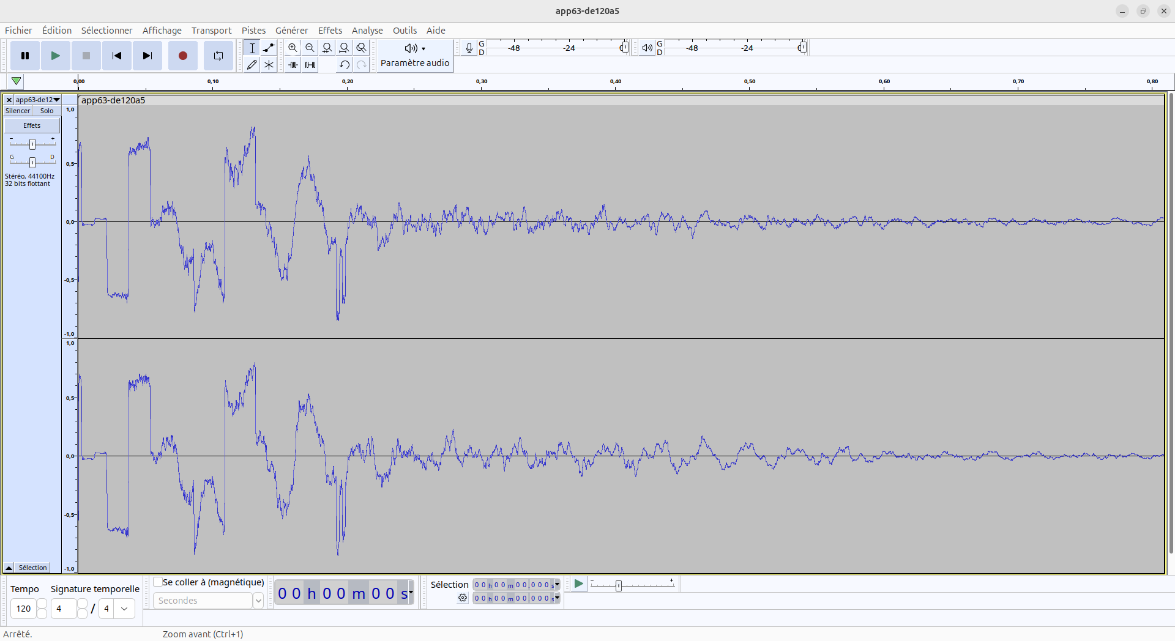
Task: Click the Undo arrow icon
Action: pos(345,65)
